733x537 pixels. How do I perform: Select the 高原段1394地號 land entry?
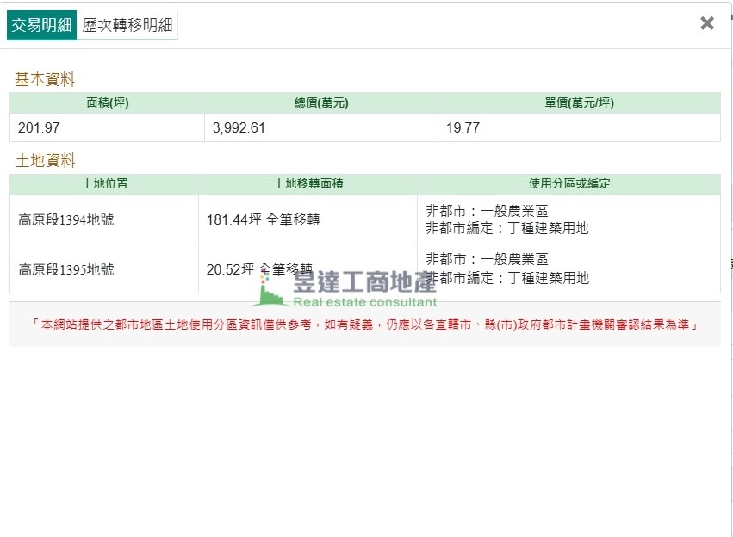[66, 219]
